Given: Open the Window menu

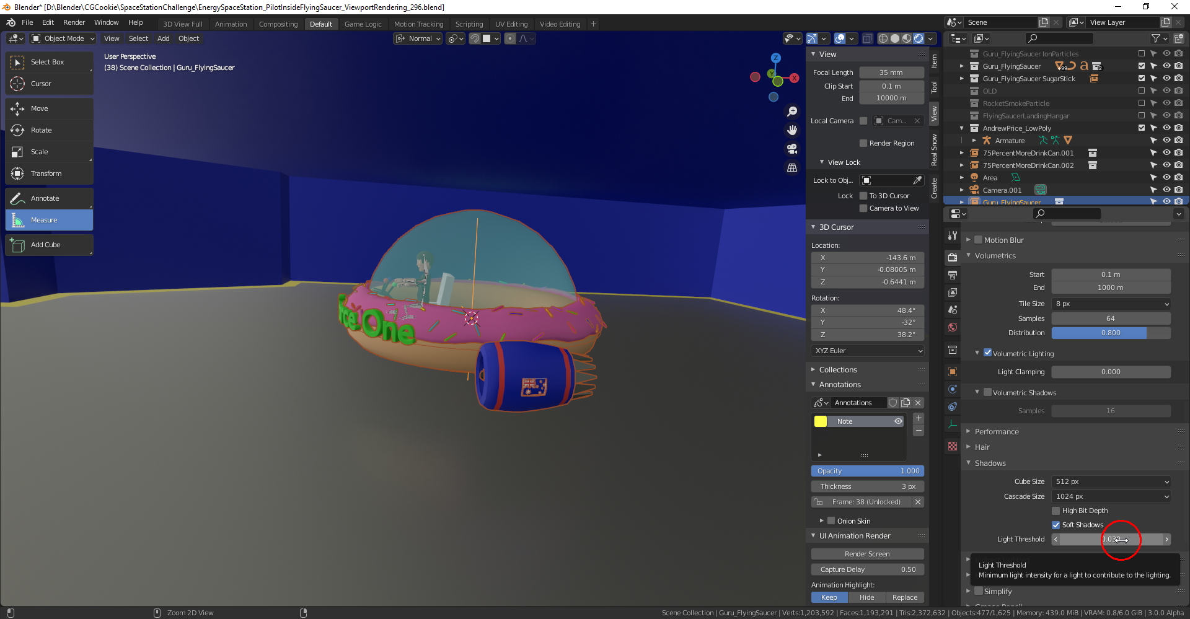Looking at the screenshot, I should [106, 22].
